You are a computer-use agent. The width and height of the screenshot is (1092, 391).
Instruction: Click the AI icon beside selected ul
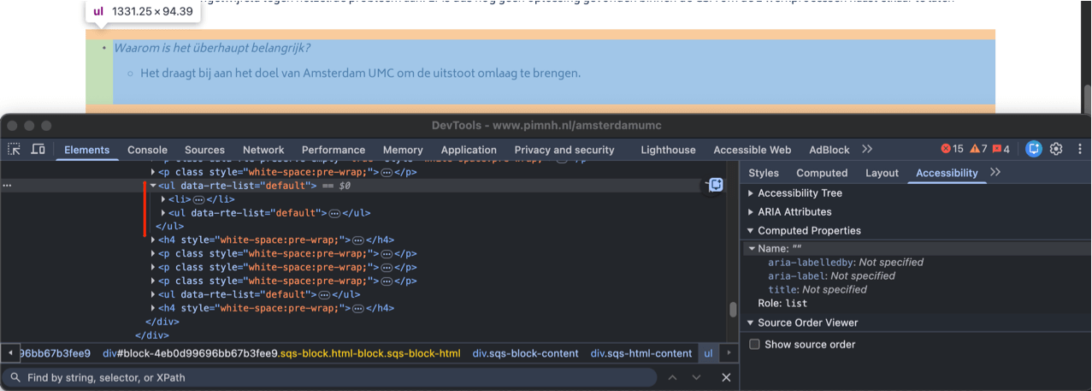click(716, 185)
